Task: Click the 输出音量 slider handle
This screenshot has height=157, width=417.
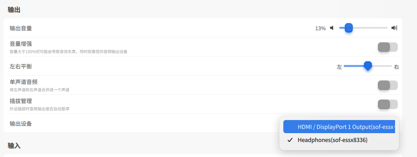Action: tap(349, 28)
